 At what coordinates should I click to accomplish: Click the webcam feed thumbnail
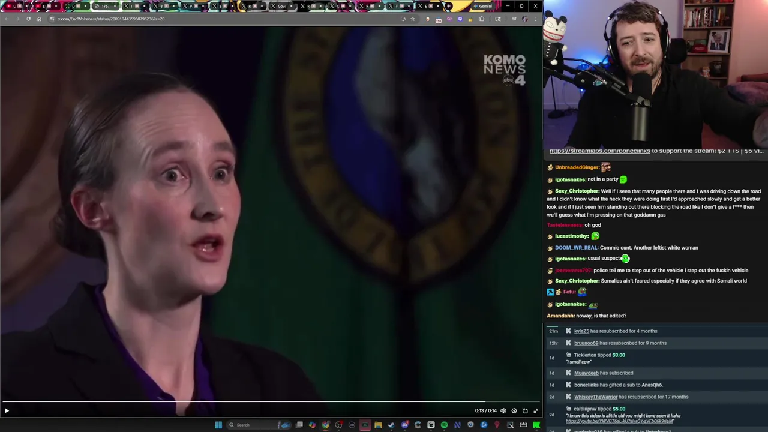click(655, 74)
